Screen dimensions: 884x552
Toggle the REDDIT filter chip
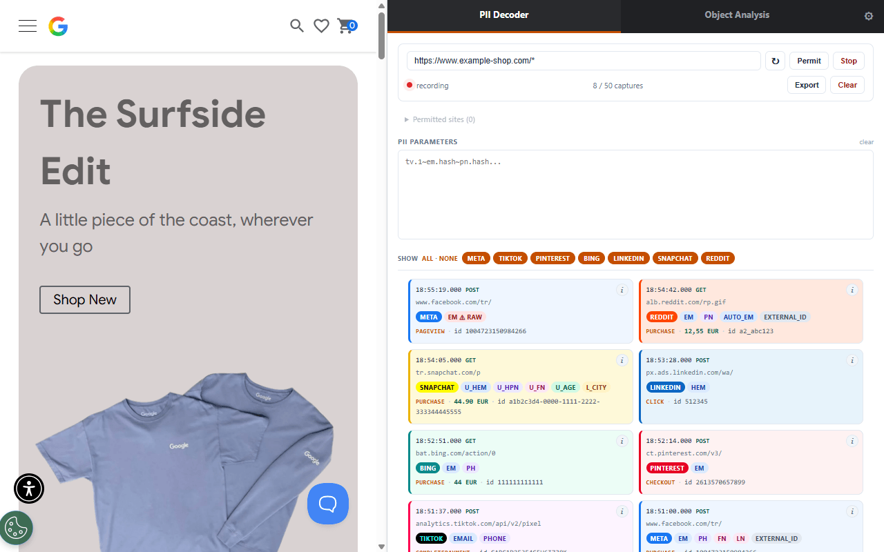718,258
